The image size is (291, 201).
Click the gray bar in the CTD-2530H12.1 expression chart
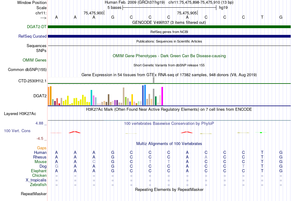click(x=153, y=80)
